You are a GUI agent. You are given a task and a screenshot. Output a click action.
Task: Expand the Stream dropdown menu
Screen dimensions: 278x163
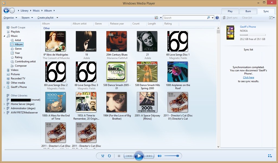tap(27, 18)
